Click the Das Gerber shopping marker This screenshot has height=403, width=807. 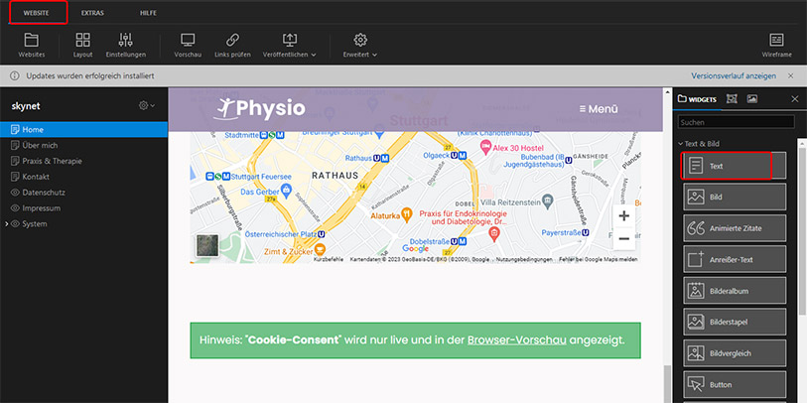click(287, 191)
